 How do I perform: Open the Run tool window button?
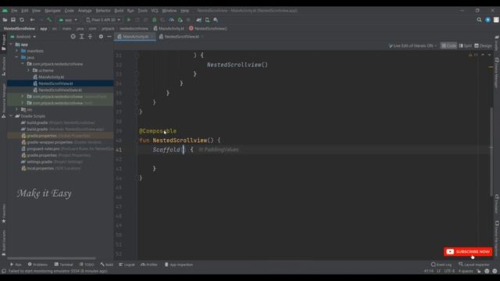(x=16, y=265)
